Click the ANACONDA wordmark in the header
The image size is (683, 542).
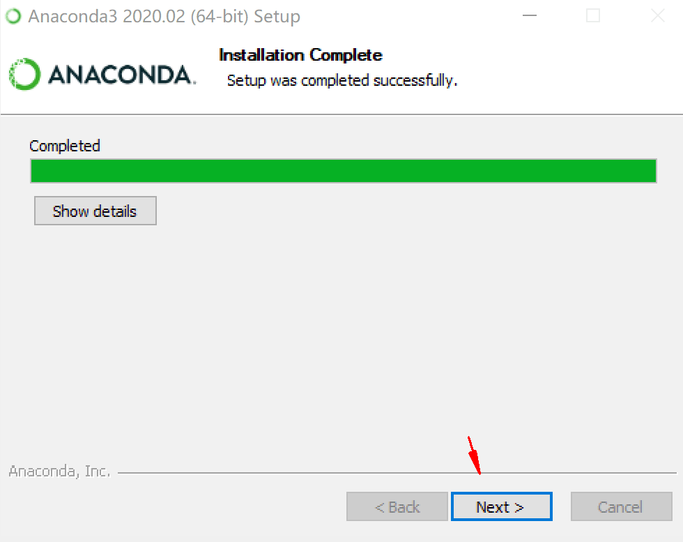coord(122,75)
